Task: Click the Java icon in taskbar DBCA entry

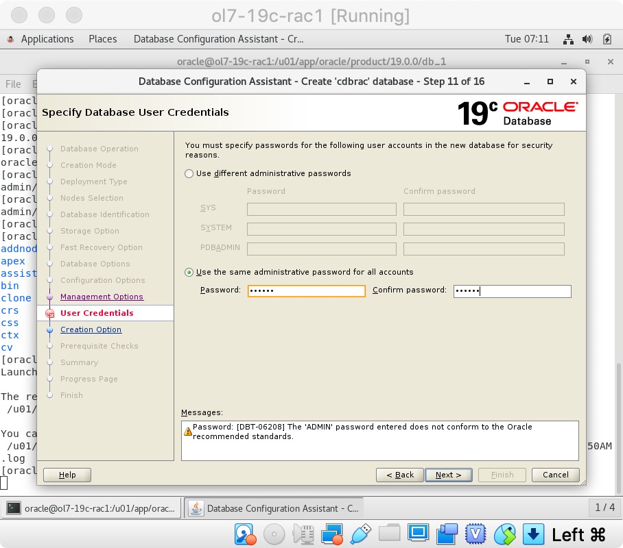Action: pyautogui.click(x=196, y=508)
